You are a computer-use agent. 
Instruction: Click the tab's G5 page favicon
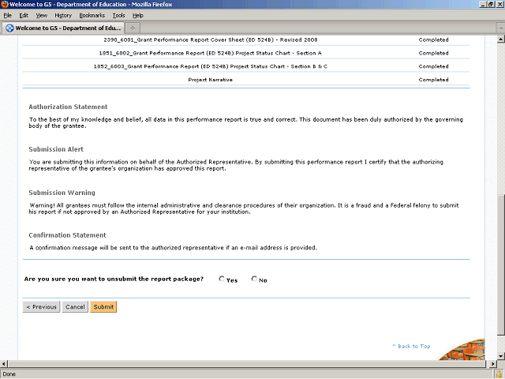coord(9,28)
